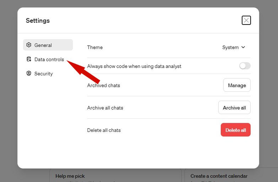Enable the always show code toggle

(x=245, y=66)
